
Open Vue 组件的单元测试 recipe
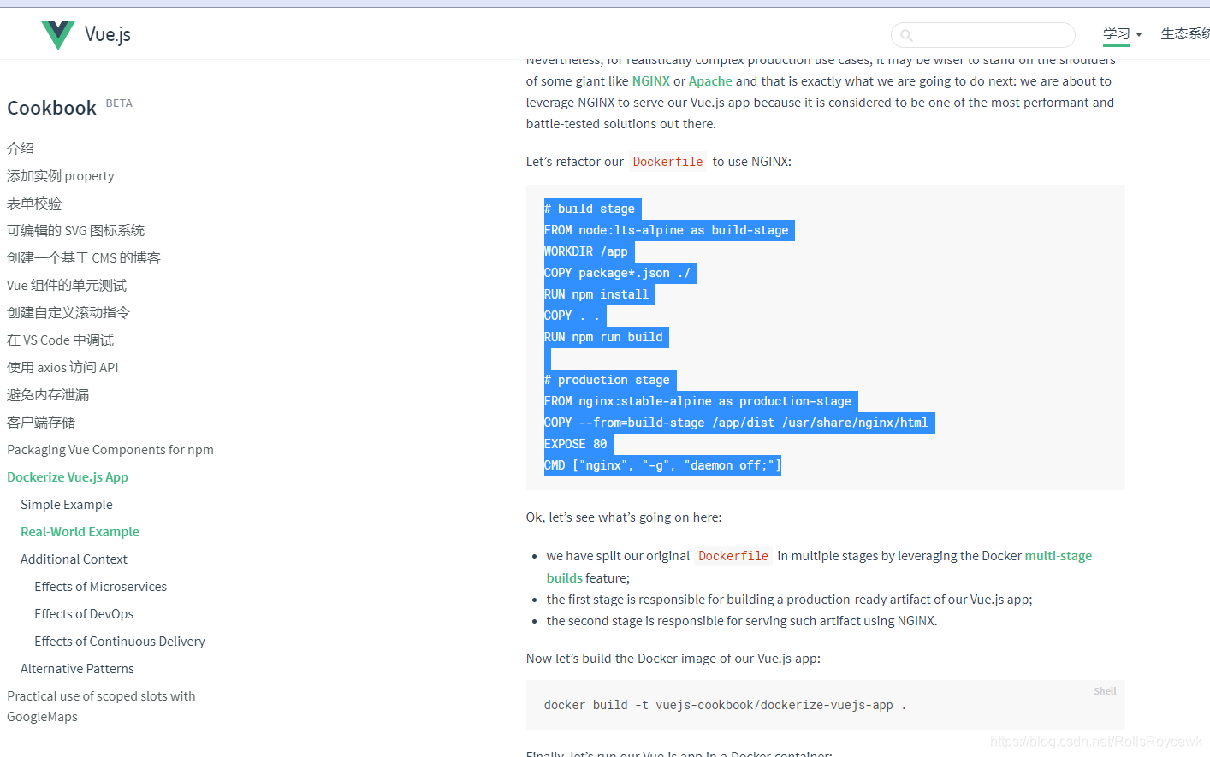pos(67,286)
